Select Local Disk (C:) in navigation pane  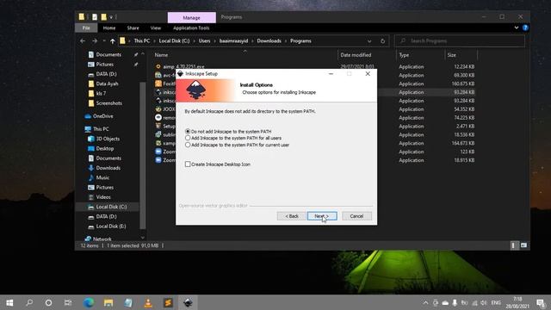click(111, 207)
